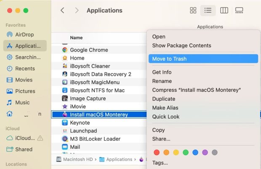The height and width of the screenshot is (169, 261).
Task: Sort by the Name column header
Action: 76,38
